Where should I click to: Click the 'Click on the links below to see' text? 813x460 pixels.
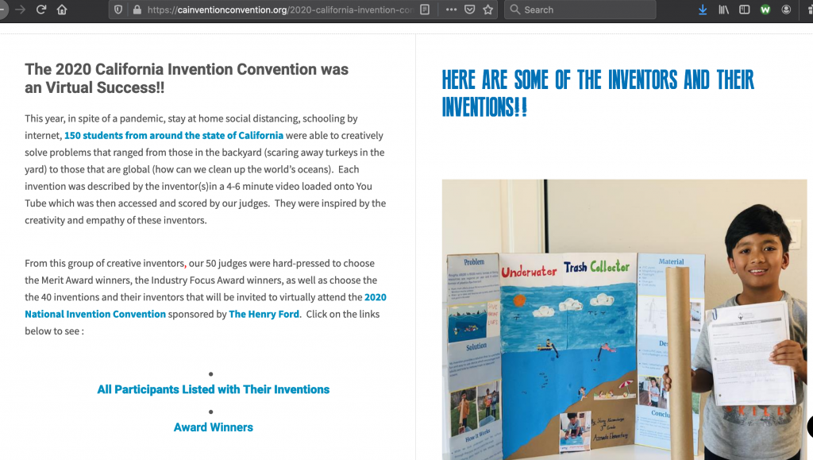pos(202,323)
